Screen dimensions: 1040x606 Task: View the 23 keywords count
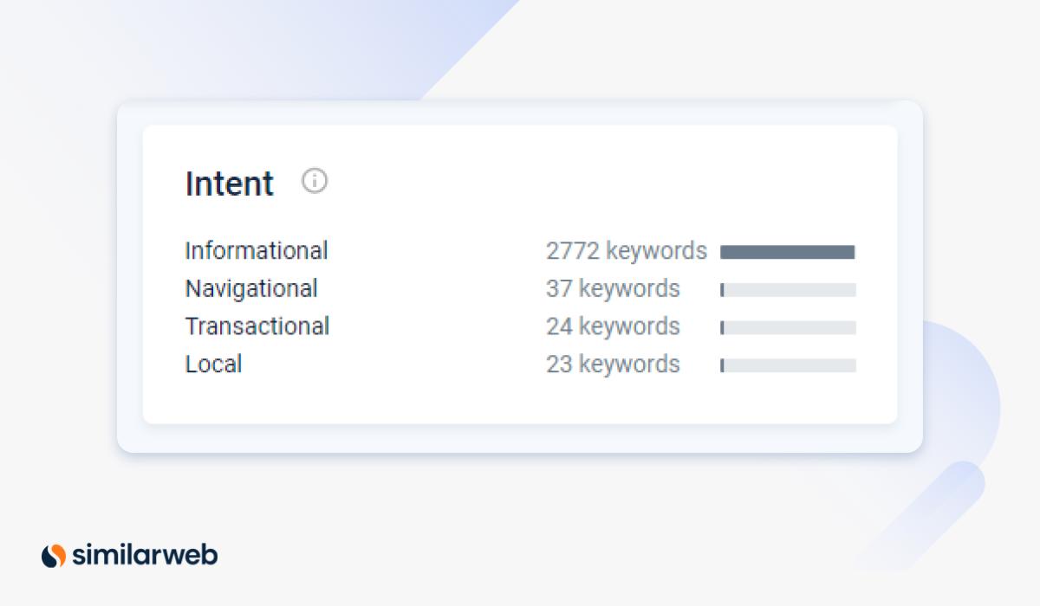pos(613,364)
